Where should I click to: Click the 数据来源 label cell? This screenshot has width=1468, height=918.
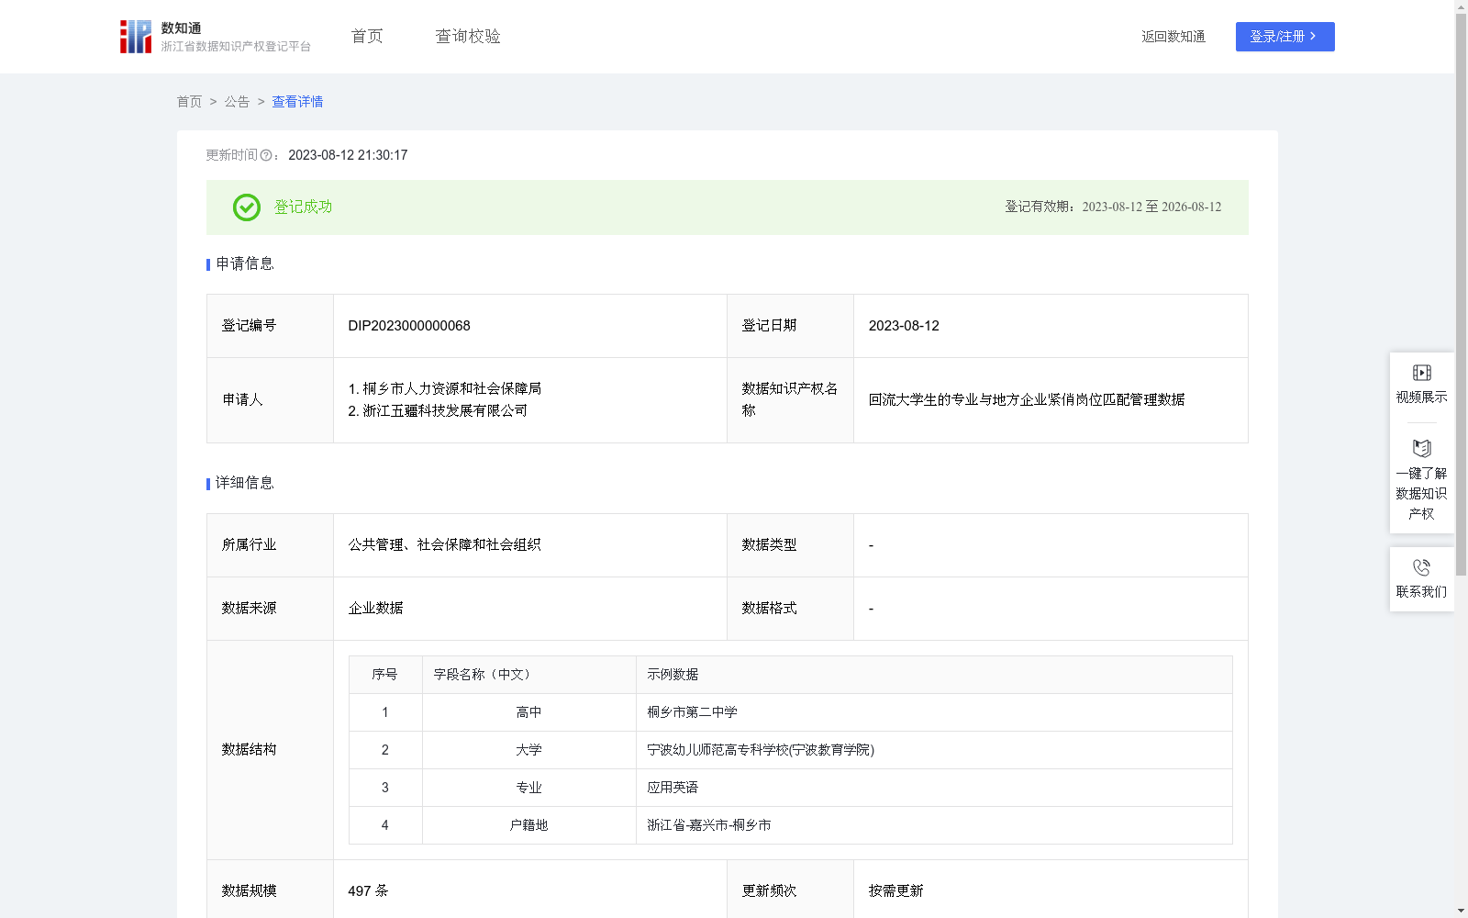pos(270,609)
